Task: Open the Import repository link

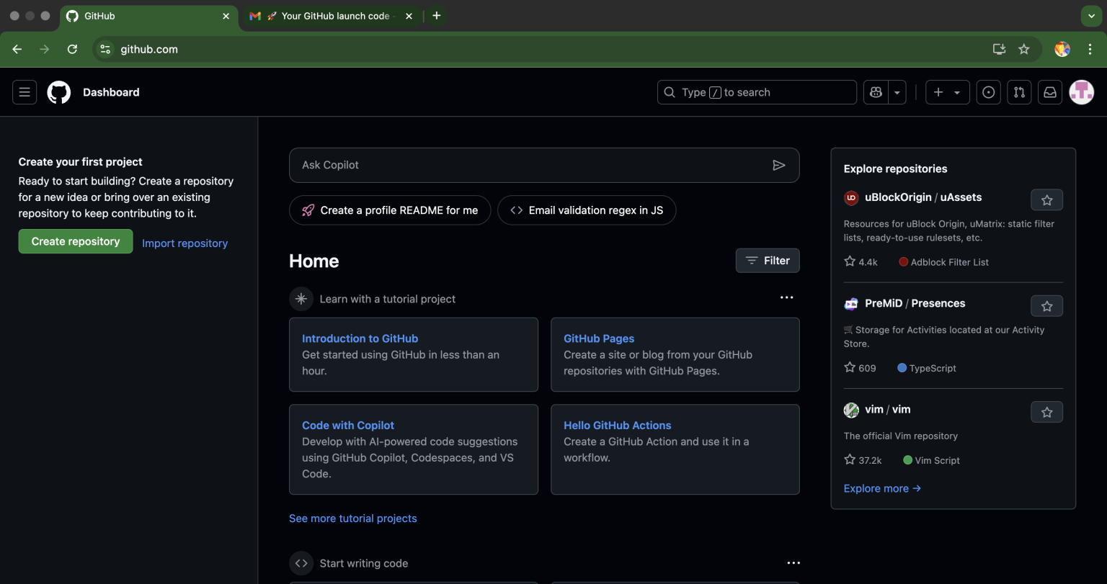Action: 184,243
